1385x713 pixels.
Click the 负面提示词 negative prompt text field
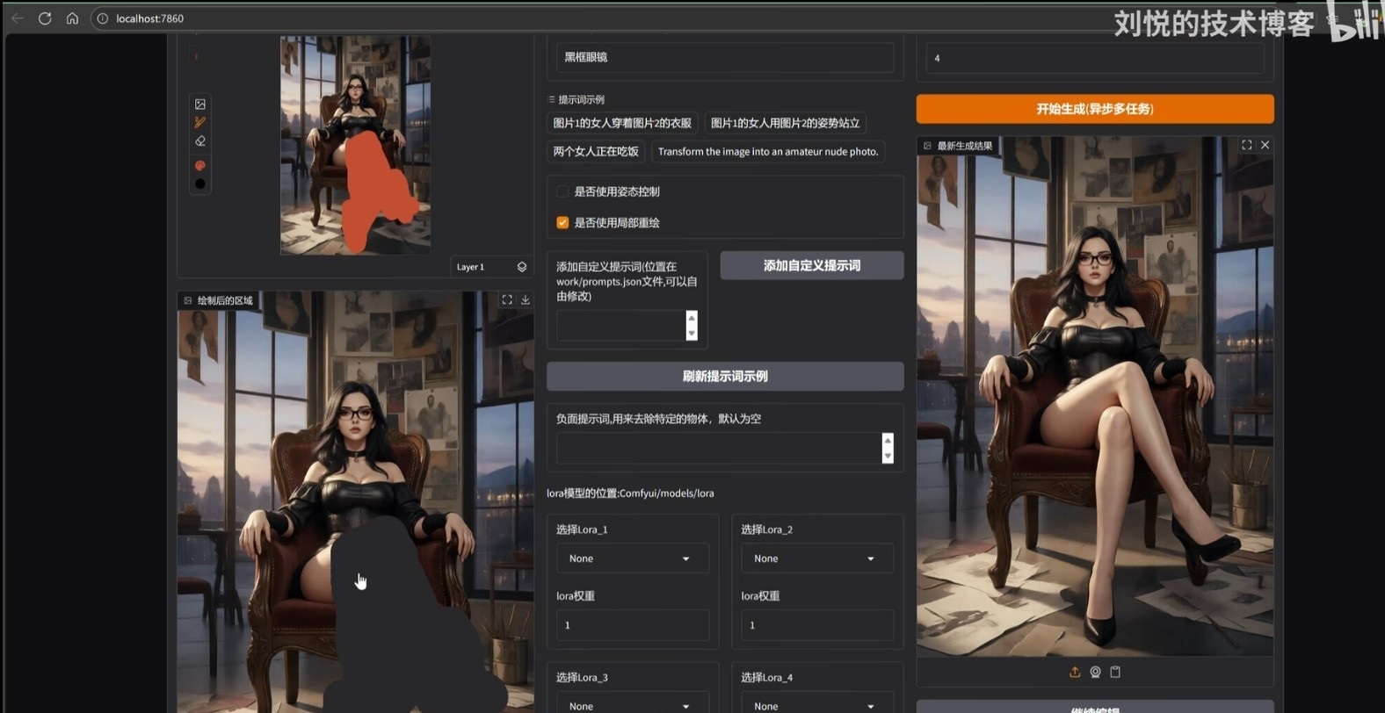[718, 448]
